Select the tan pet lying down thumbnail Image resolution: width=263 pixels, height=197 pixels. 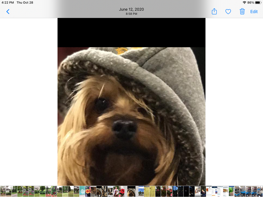click(x=93, y=191)
